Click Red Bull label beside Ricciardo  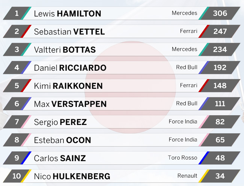point(187,67)
